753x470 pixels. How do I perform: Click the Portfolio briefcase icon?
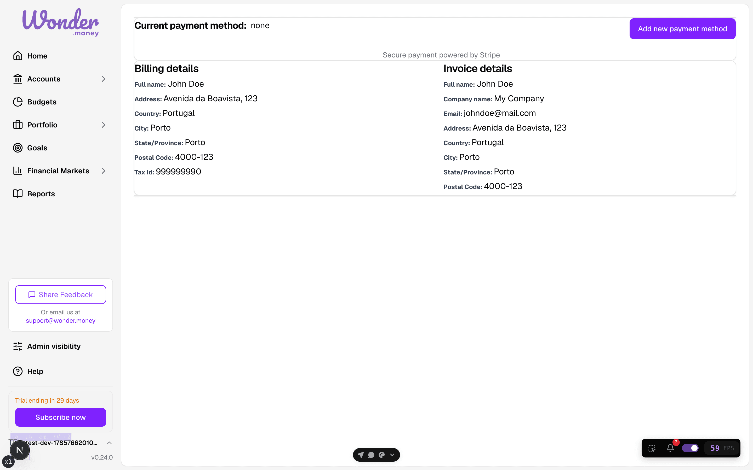(x=18, y=125)
